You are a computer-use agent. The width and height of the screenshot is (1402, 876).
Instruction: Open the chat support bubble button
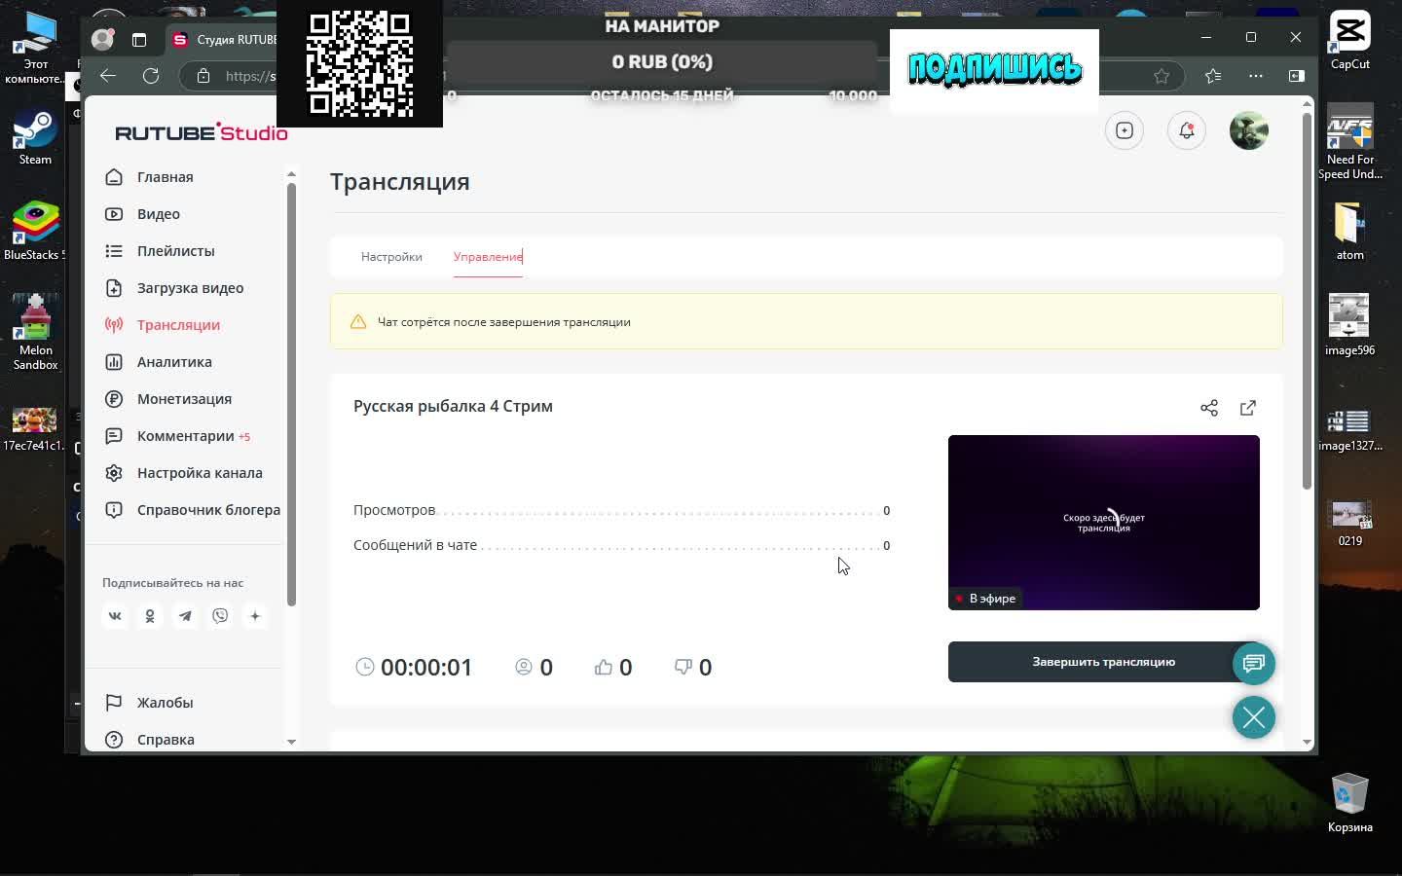coord(1254,664)
